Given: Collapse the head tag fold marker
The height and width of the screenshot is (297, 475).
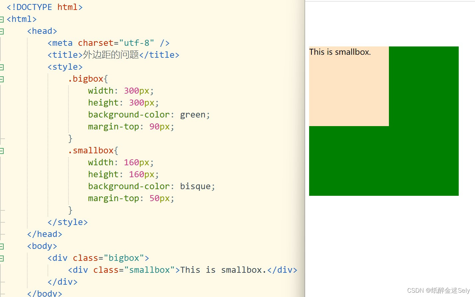Looking at the screenshot, I should coord(1,32).
